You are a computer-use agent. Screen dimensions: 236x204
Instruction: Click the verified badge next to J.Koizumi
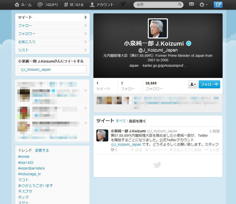click(x=189, y=43)
